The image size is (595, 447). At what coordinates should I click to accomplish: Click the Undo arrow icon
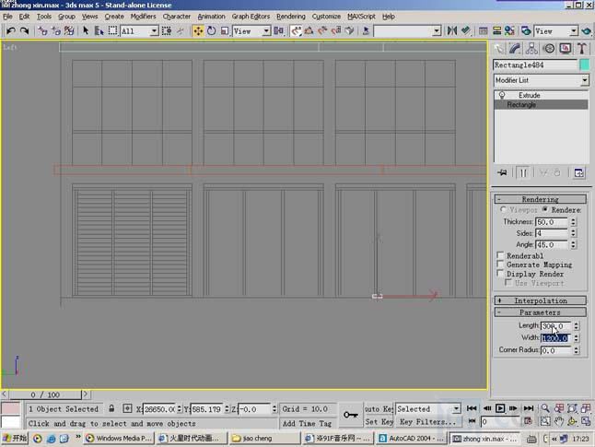pyautogui.click(x=11, y=30)
